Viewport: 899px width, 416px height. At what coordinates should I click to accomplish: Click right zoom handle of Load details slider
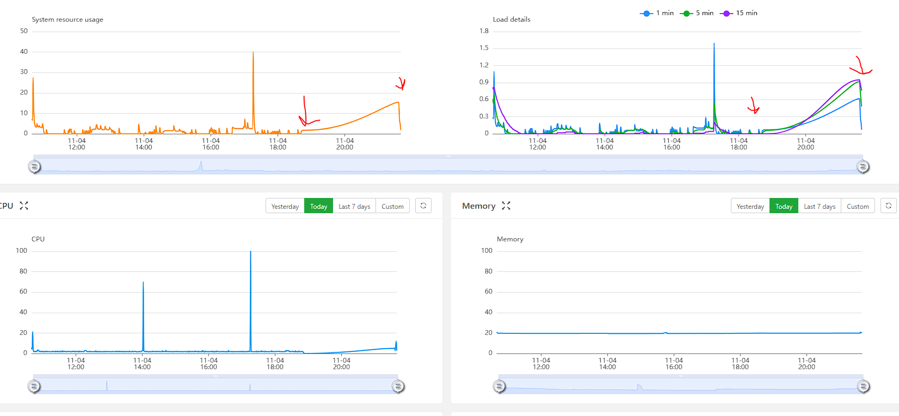coord(863,166)
